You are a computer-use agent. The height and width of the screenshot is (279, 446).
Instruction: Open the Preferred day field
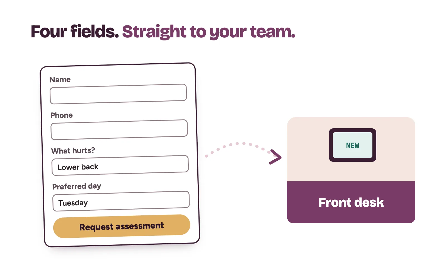(121, 201)
